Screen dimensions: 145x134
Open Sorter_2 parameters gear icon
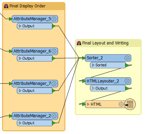point(127,58)
